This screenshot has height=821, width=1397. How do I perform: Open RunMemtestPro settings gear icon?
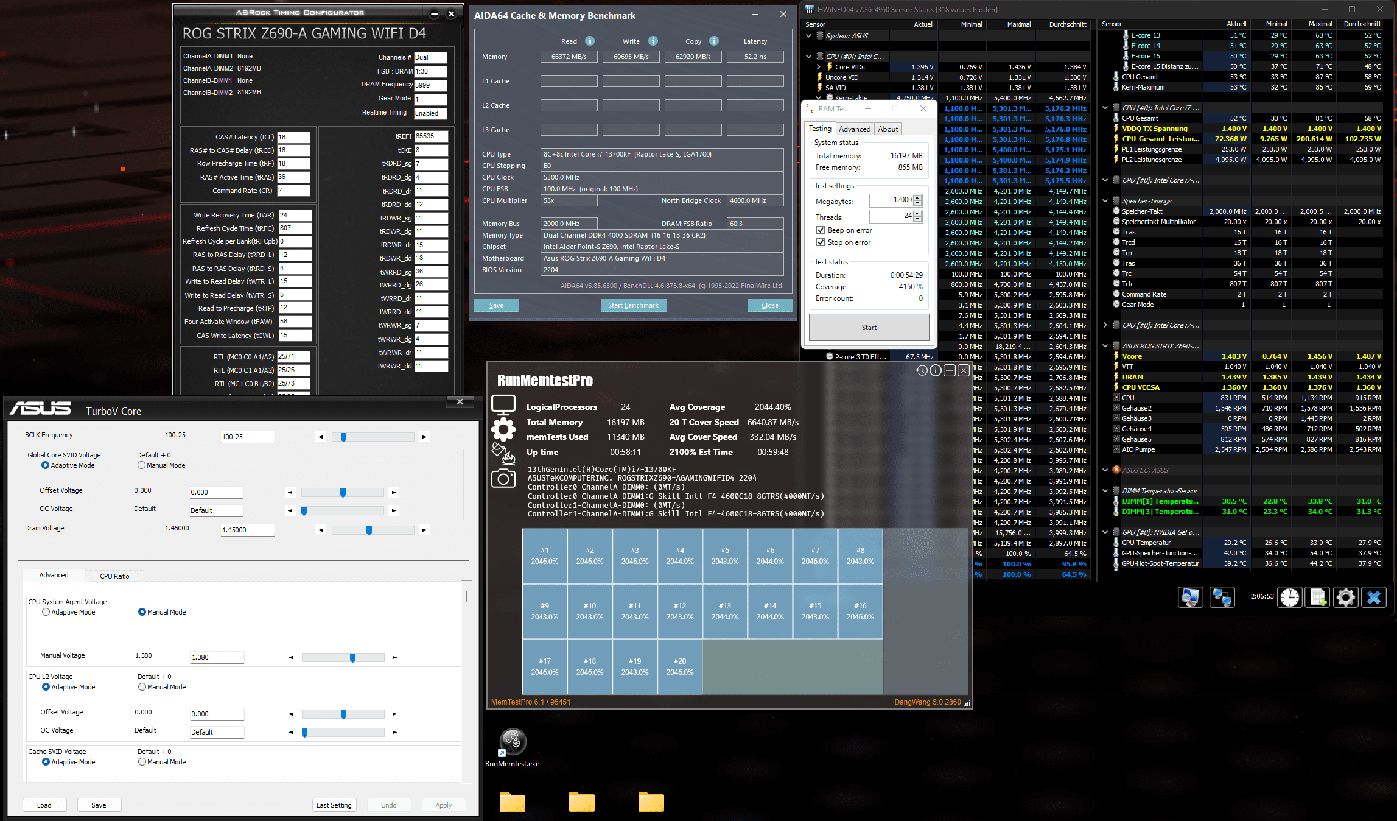(x=503, y=429)
